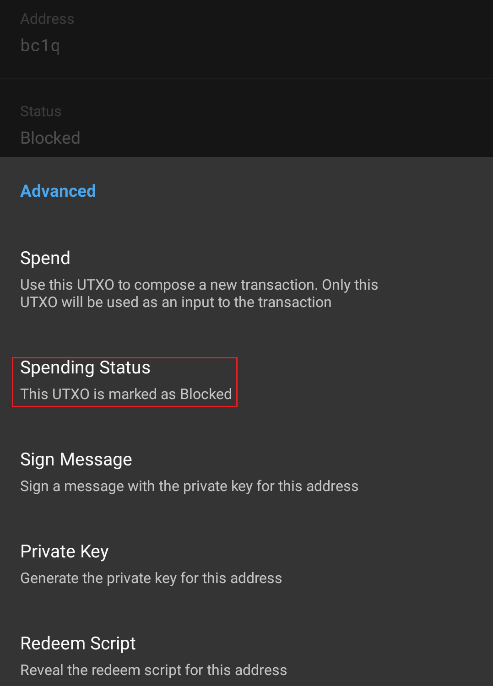Tap the Redeem Script title text
493x686 pixels.
[x=78, y=643]
